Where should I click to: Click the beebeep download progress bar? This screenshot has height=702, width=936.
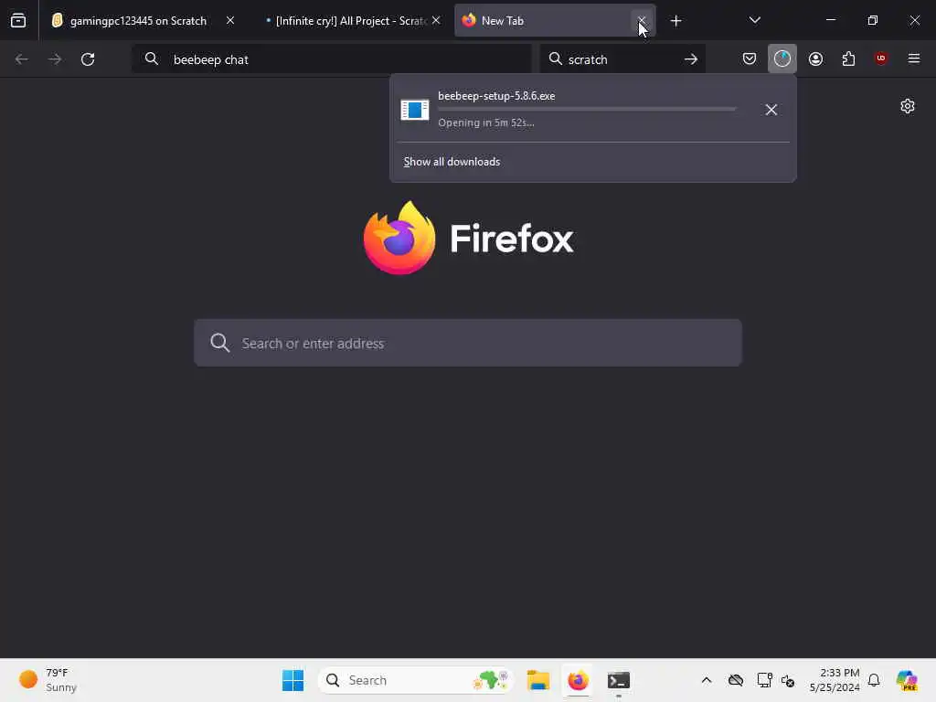[x=587, y=110]
